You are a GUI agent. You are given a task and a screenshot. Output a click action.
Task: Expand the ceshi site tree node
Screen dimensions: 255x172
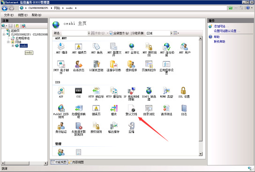point(13,46)
